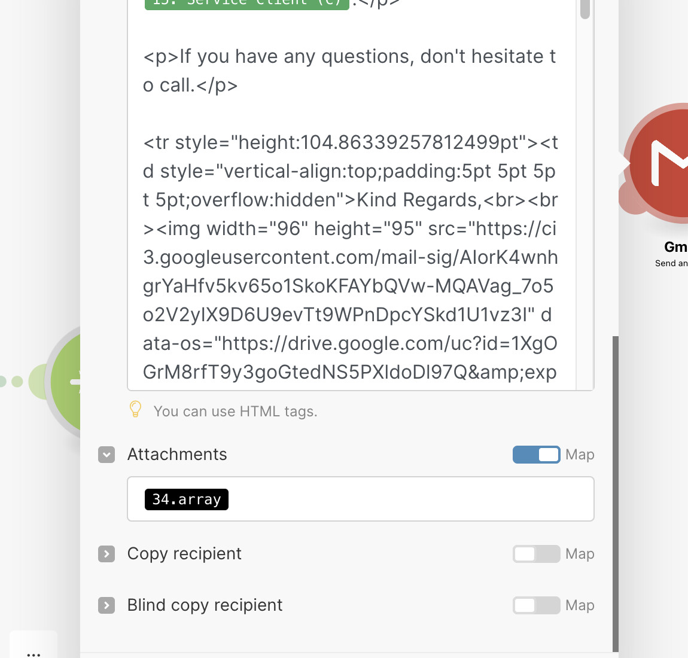Click the red Gmail module icon
Viewport: 688px width, 658px height.
pos(658,164)
